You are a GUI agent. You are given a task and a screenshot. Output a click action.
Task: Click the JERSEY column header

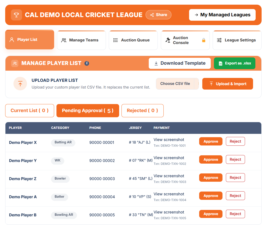point(135,128)
